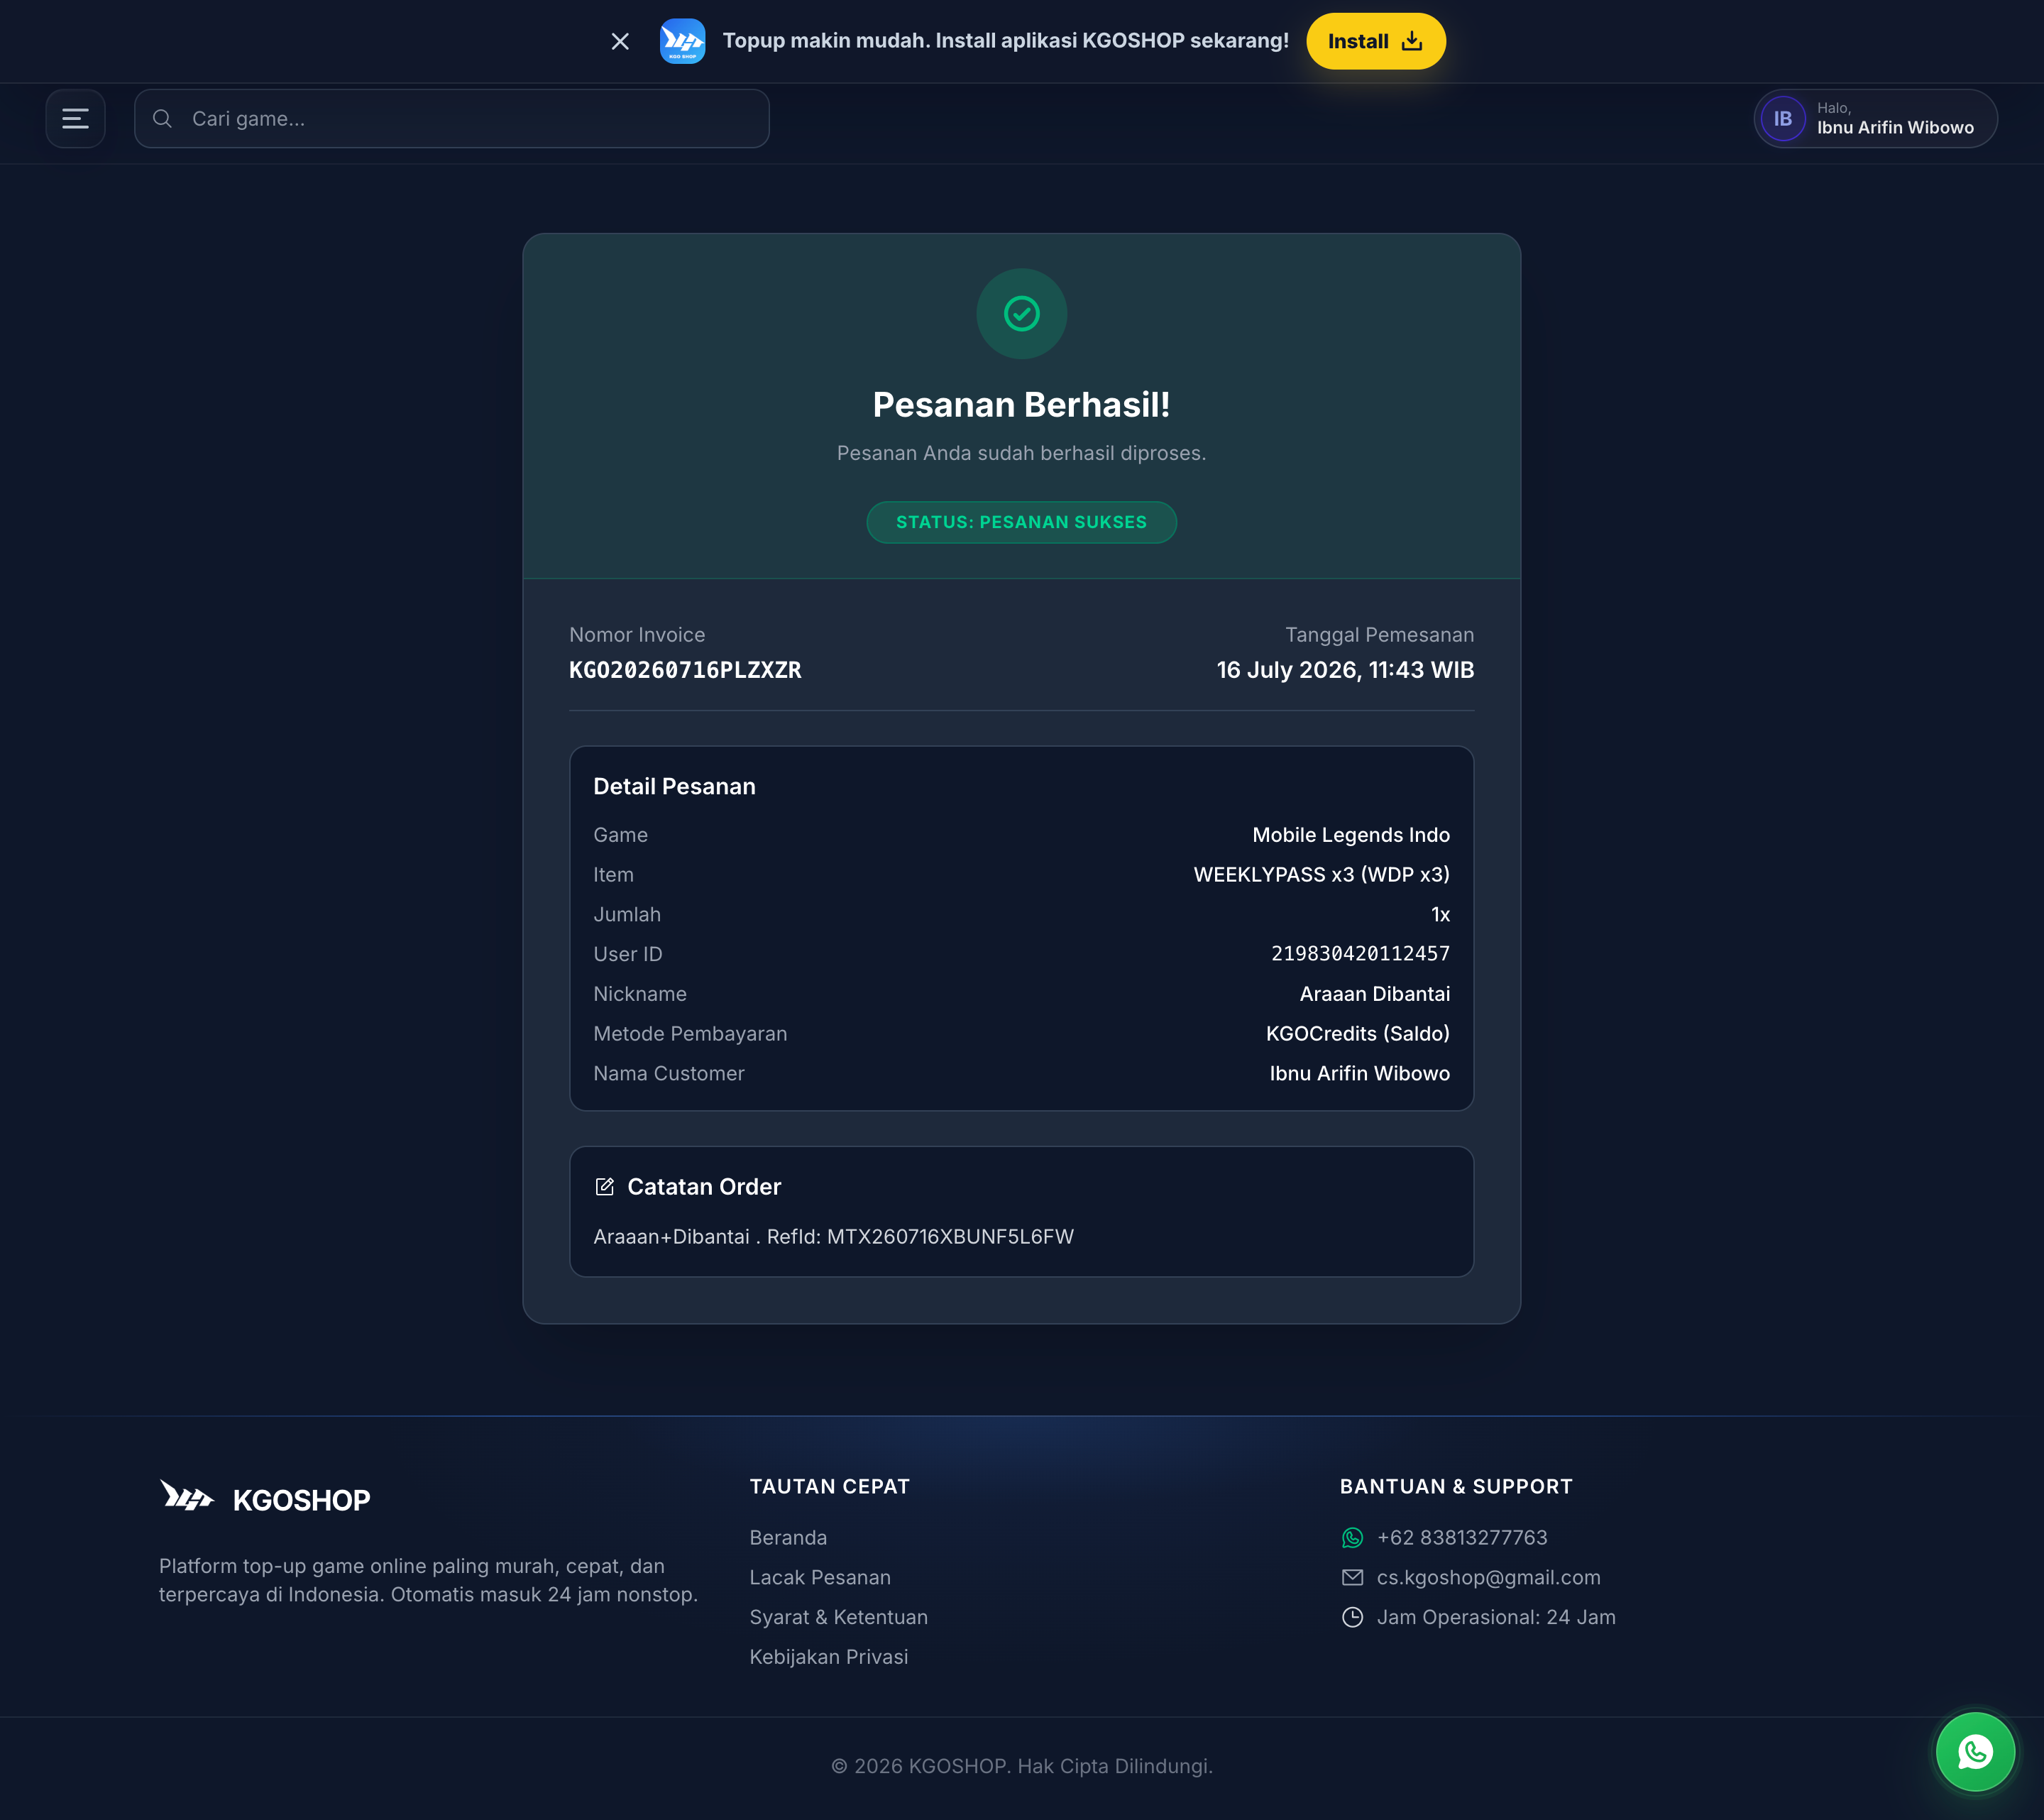The image size is (2044, 1820).
Task: Click the Pesanan Berhasil! heading
Action: pyautogui.click(x=1021, y=405)
